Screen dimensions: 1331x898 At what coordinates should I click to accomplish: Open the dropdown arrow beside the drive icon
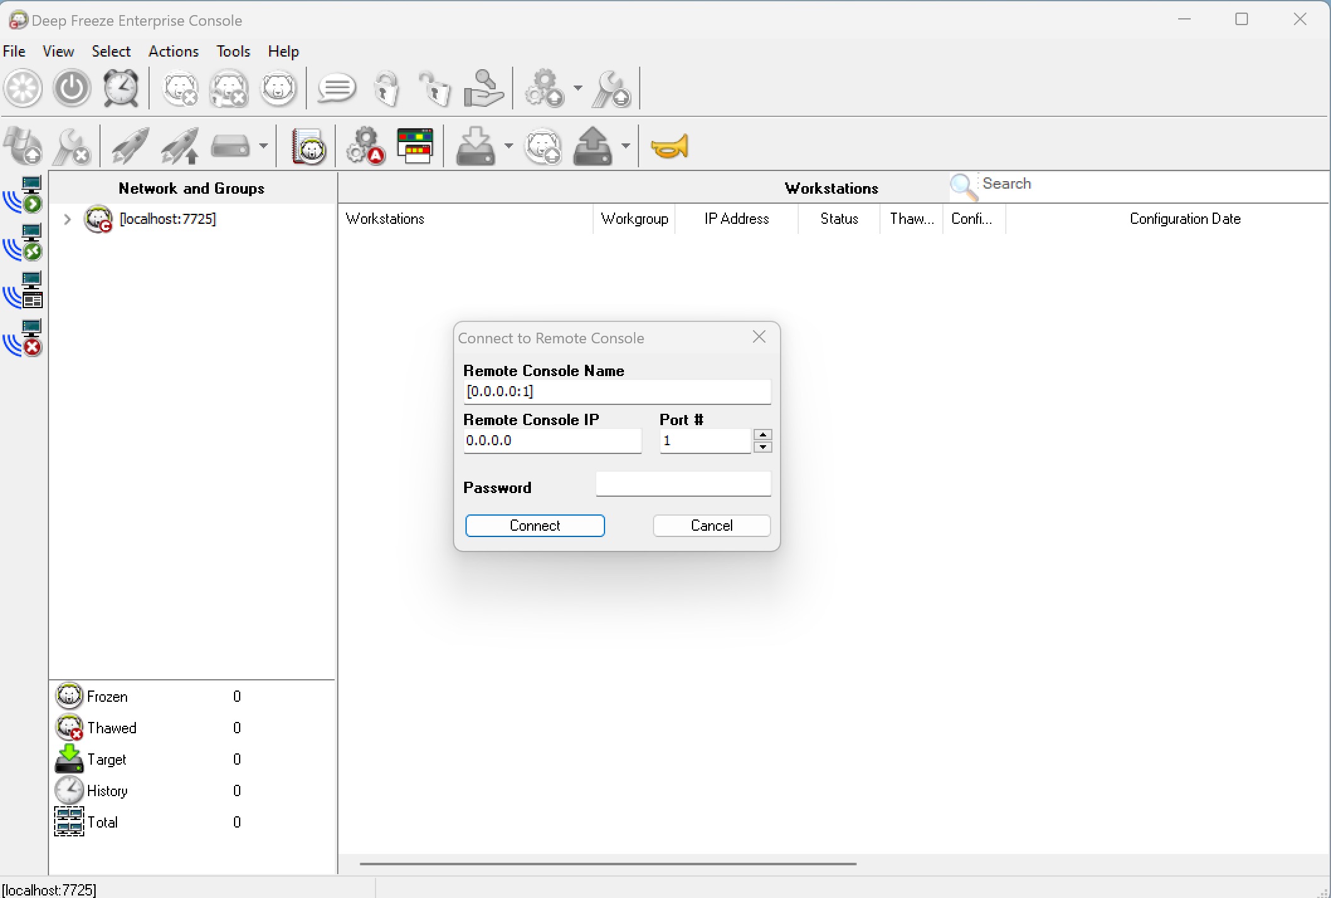264,146
